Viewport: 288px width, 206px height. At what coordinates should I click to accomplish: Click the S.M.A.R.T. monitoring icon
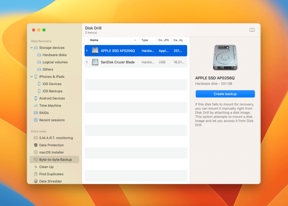click(x=36, y=138)
